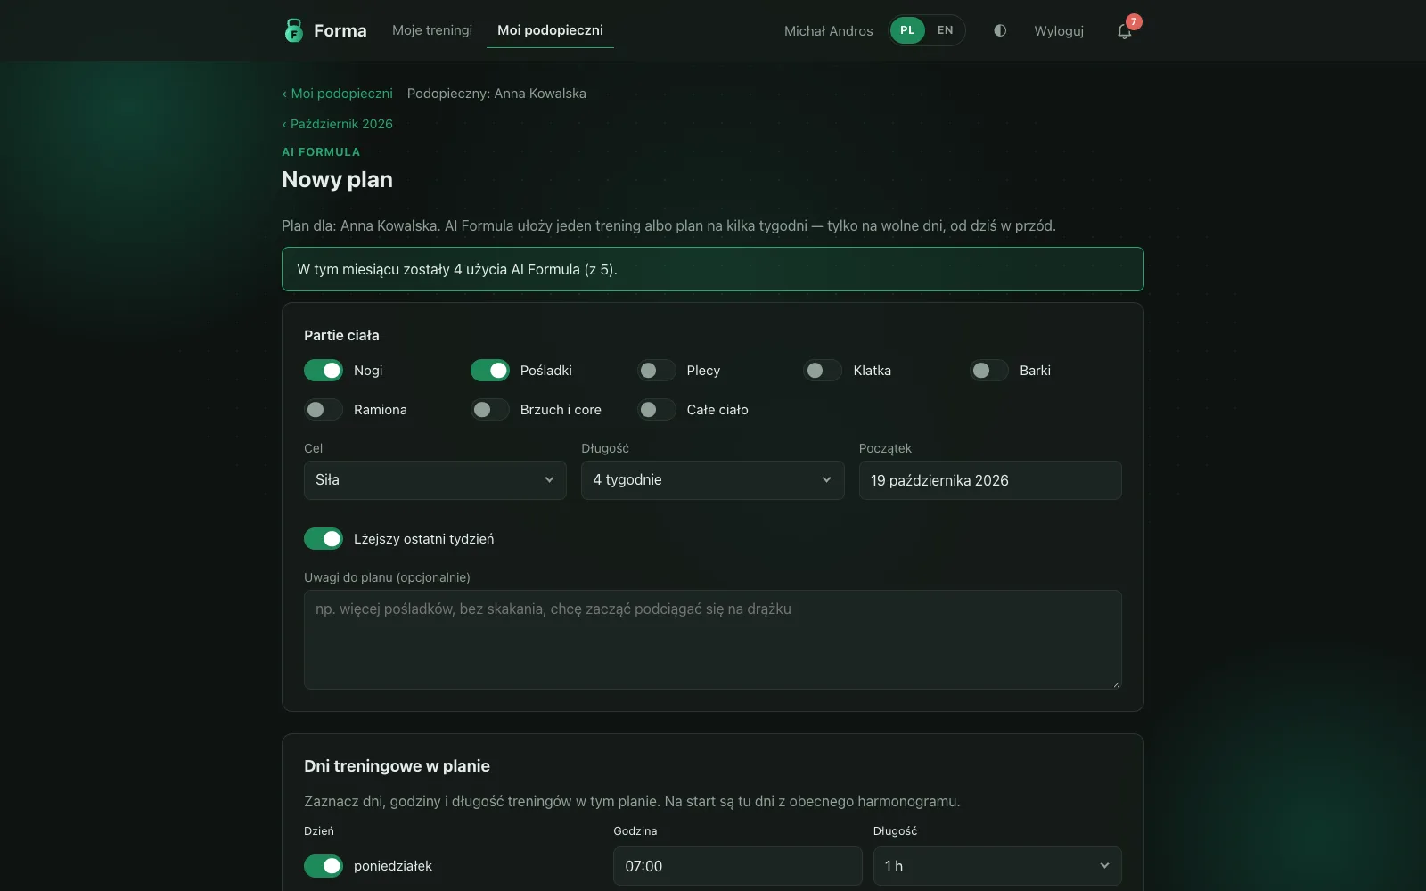Open the Cel dropdown showing Siła
The width and height of the screenshot is (1426, 891).
(x=435, y=480)
